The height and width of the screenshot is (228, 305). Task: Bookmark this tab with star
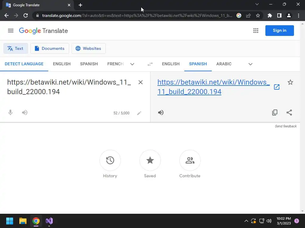click(x=258, y=15)
